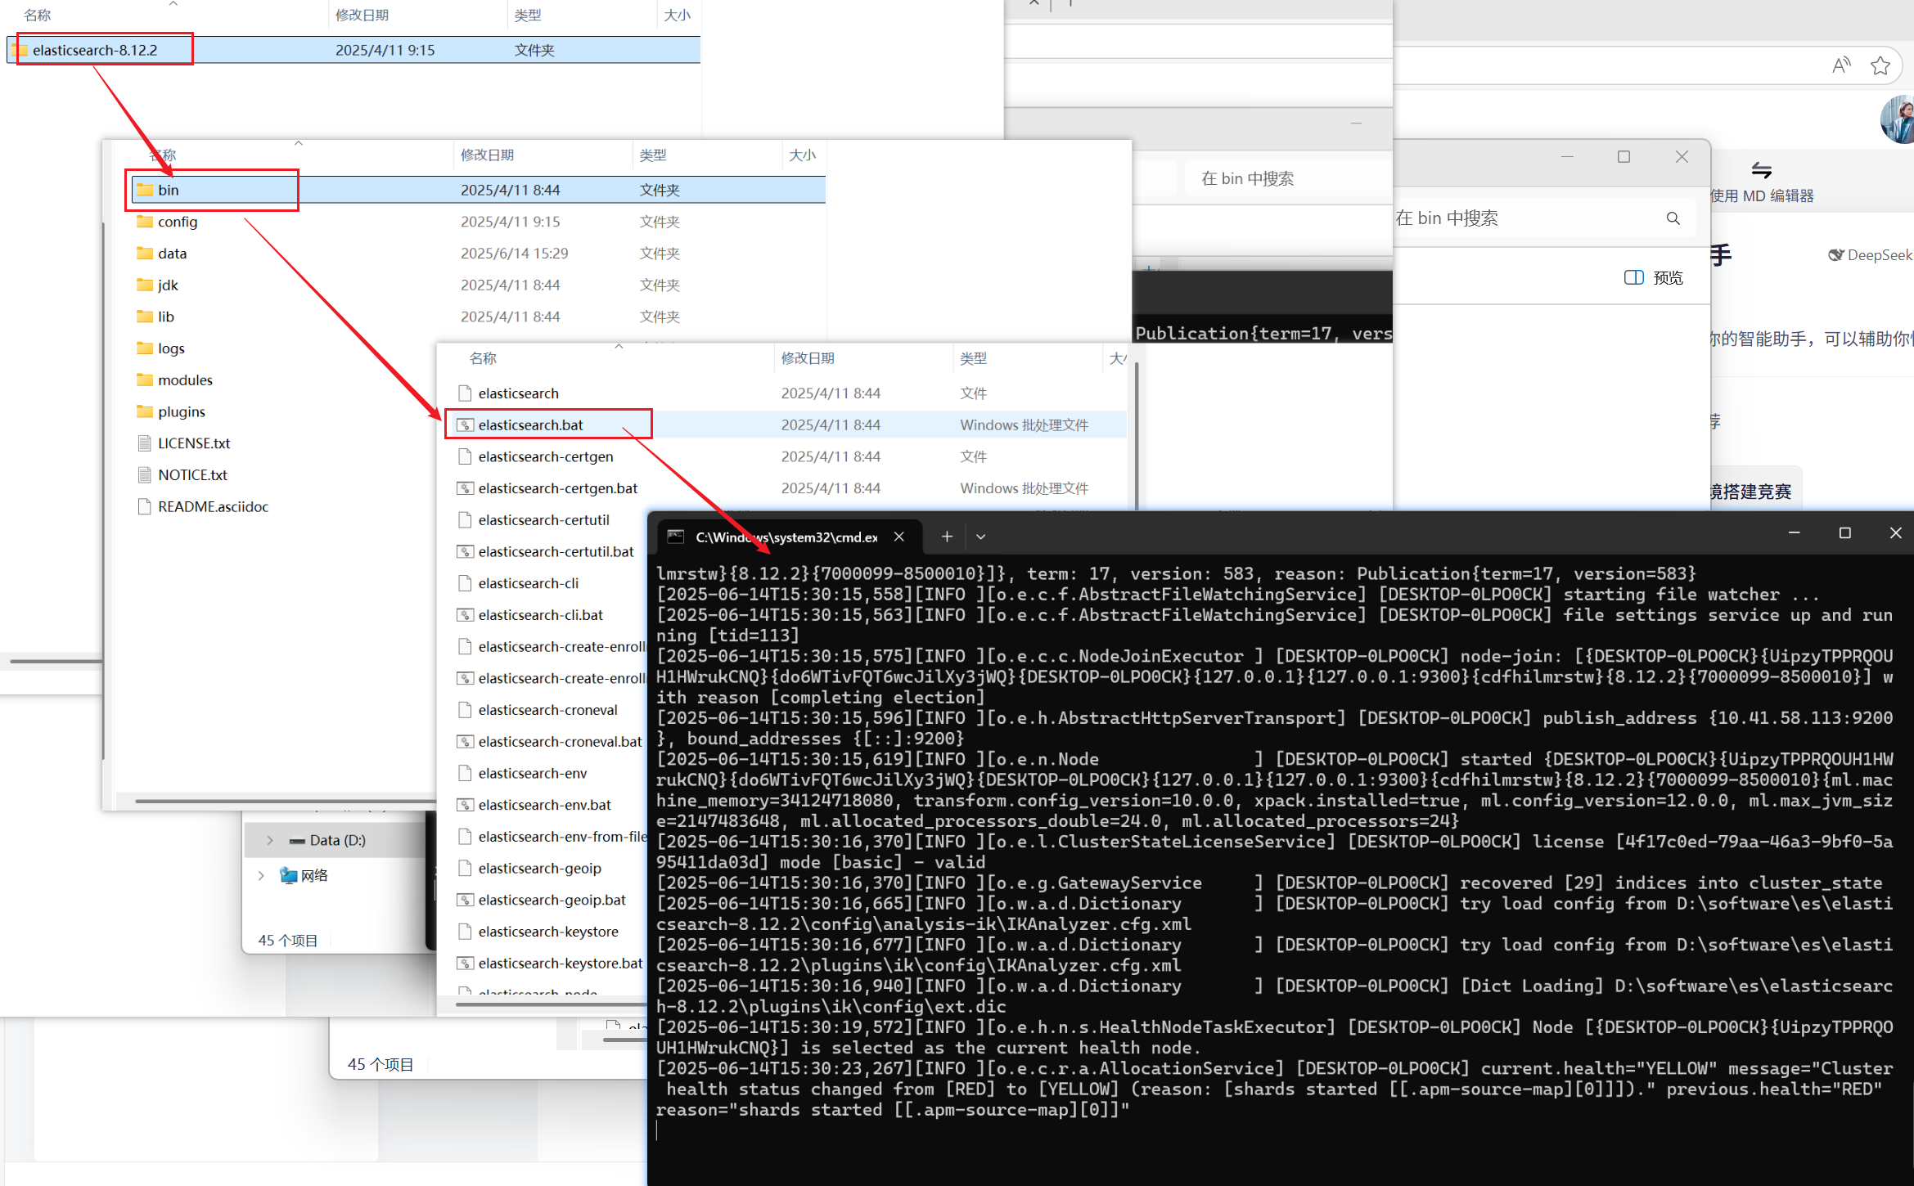Click the elasticsearch.bat batch file icon
Image resolution: width=1914 pixels, height=1186 pixels.
pyautogui.click(x=465, y=425)
